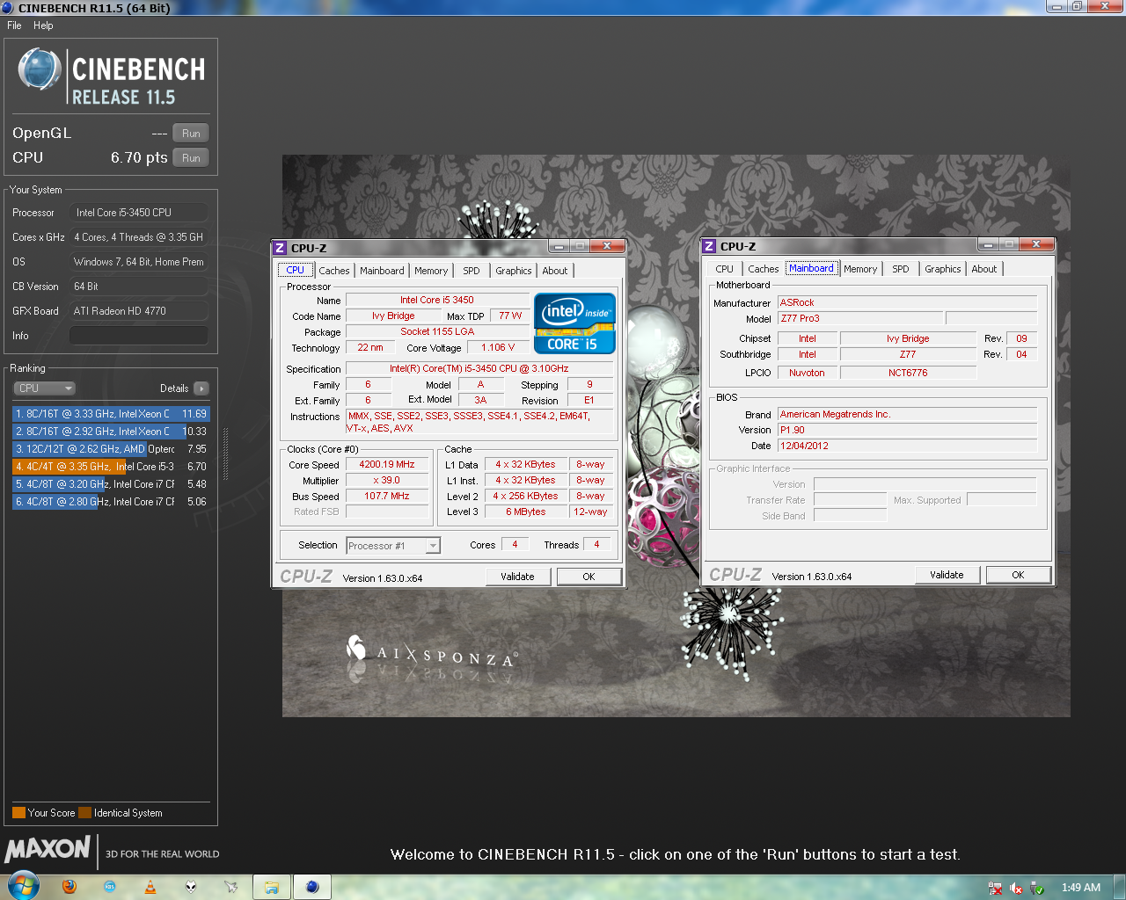The width and height of the screenshot is (1126, 900).
Task: Select highlighted ranking entry 4 scoring 6.70
Action: tap(111, 467)
